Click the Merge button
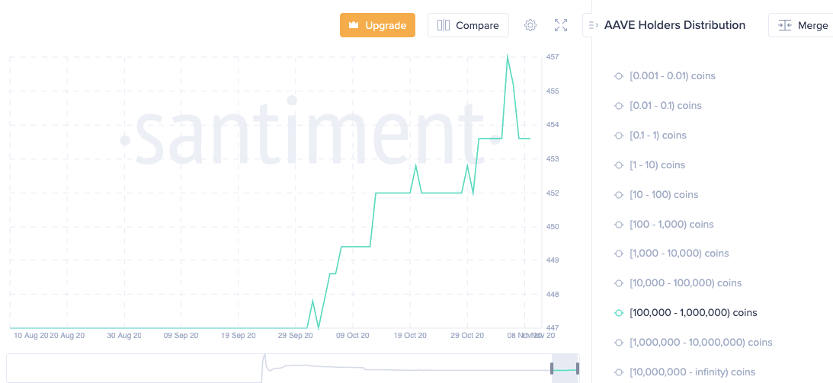Image resolution: width=833 pixels, height=383 pixels. click(803, 25)
